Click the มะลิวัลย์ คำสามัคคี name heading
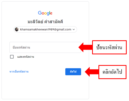Viewport: 129px width, 101px height. 45,21
